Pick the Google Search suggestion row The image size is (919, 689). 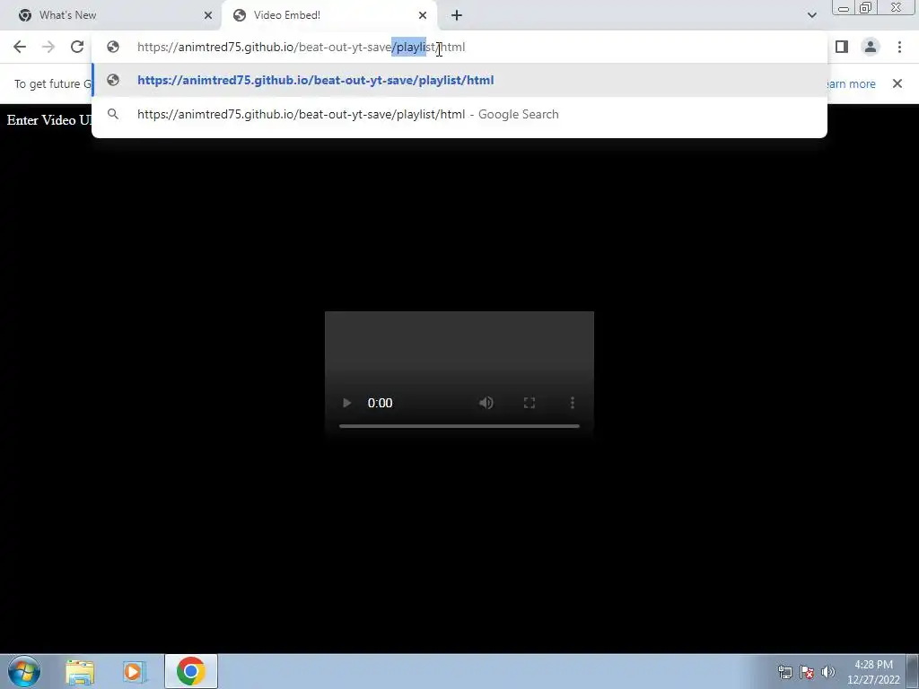click(x=459, y=114)
